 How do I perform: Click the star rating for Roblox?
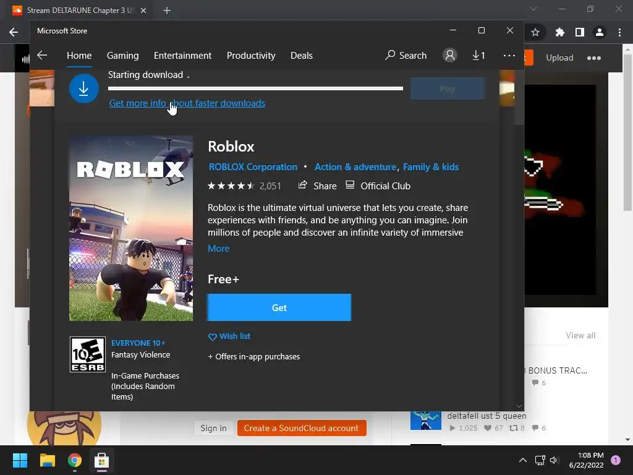(231, 186)
